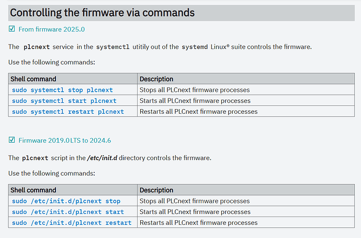The height and width of the screenshot is (238, 361).
Task: Click the sudo /etc/init.d/plcnext stop command
Action: point(66,201)
